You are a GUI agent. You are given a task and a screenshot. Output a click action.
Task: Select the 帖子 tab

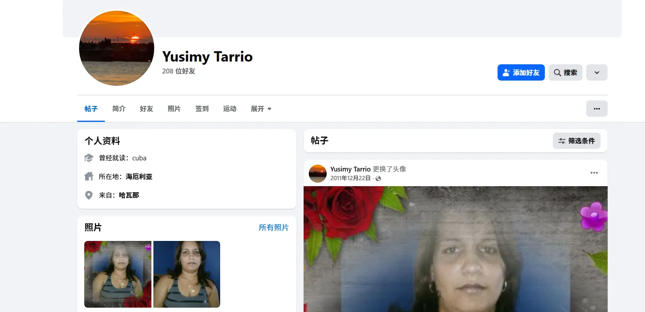pos(91,109)
